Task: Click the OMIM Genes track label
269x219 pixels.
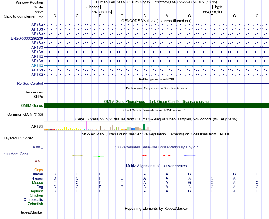Action: 32,106
